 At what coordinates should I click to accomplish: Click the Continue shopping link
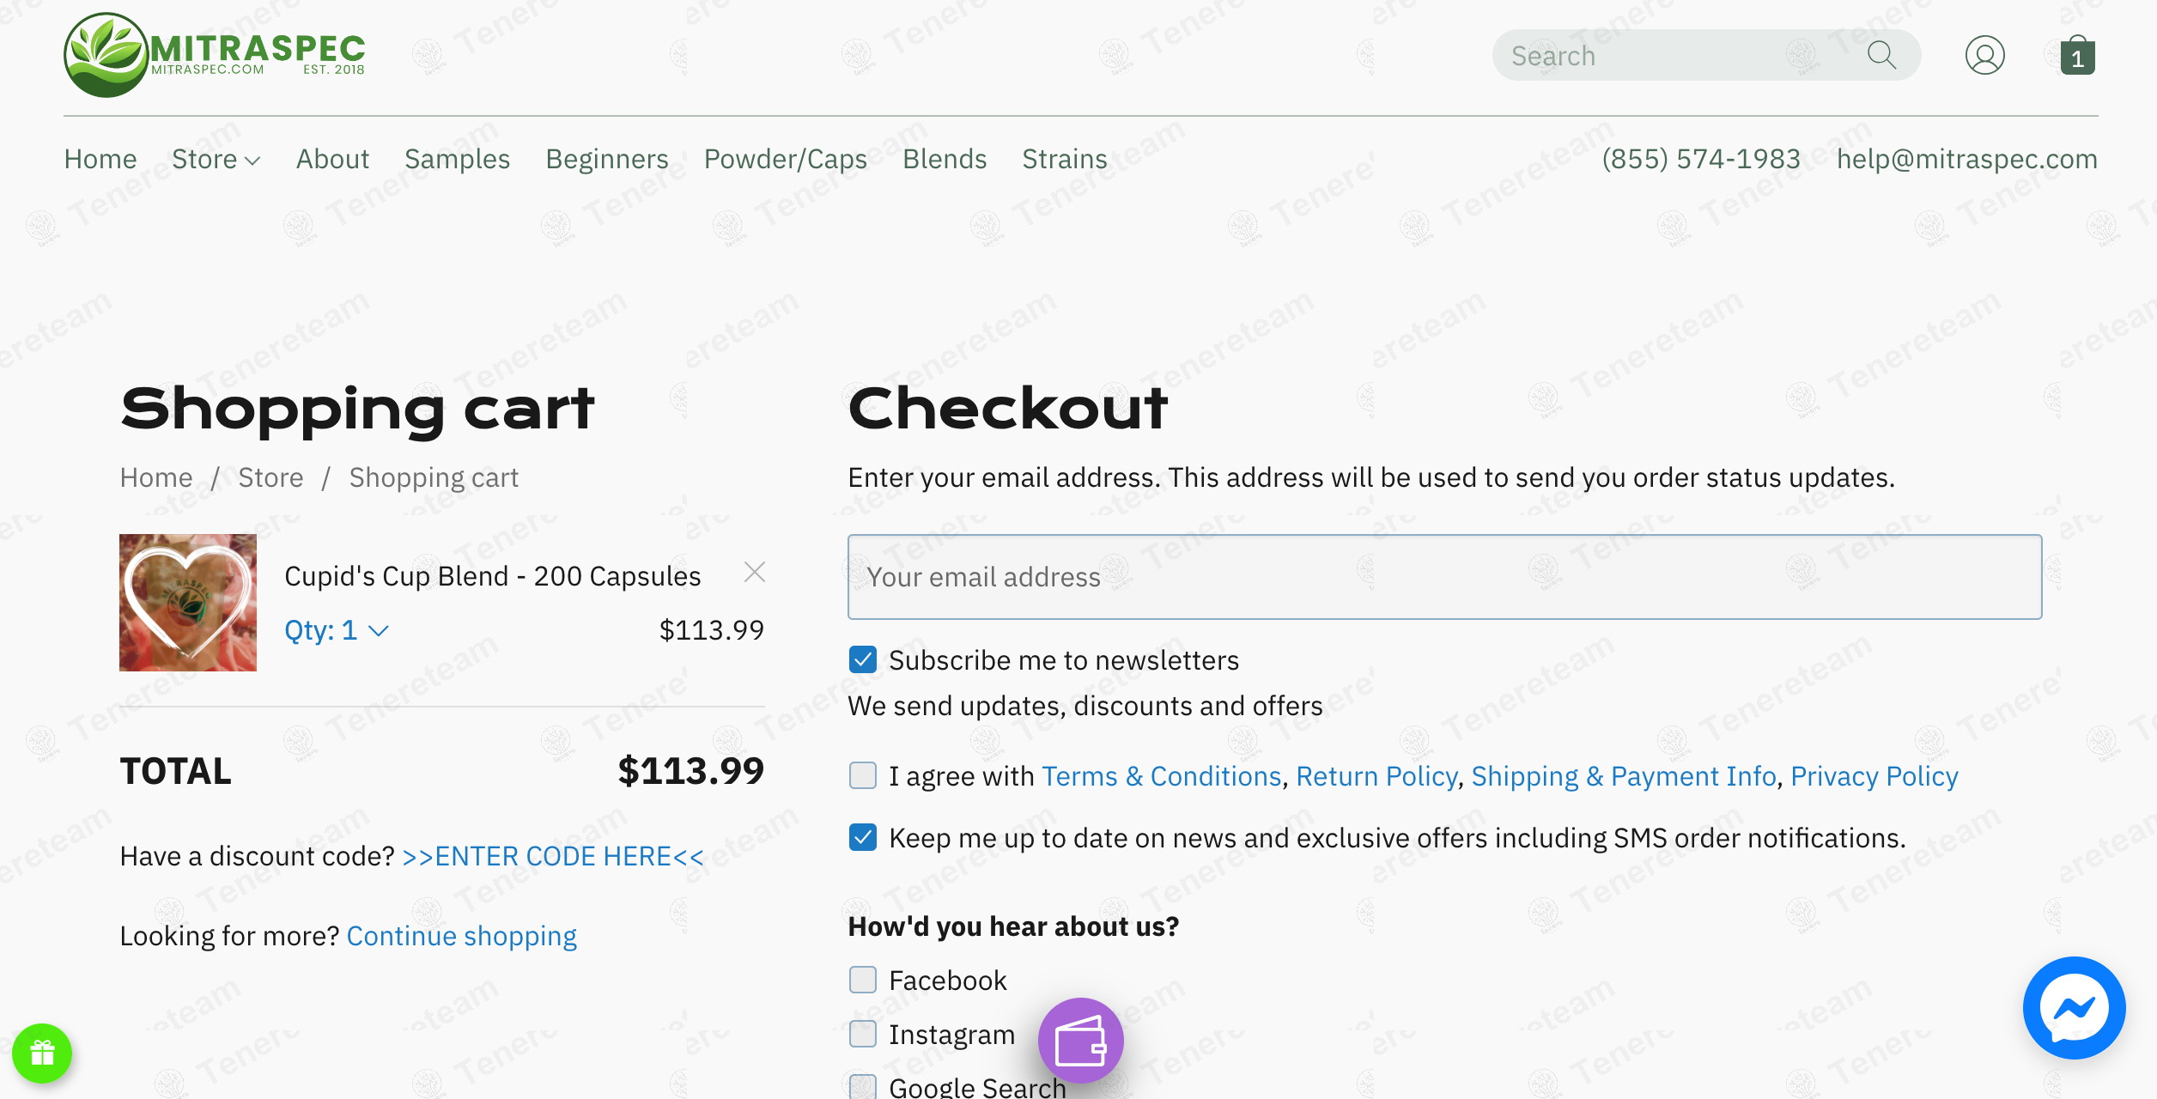pos(462,936)
